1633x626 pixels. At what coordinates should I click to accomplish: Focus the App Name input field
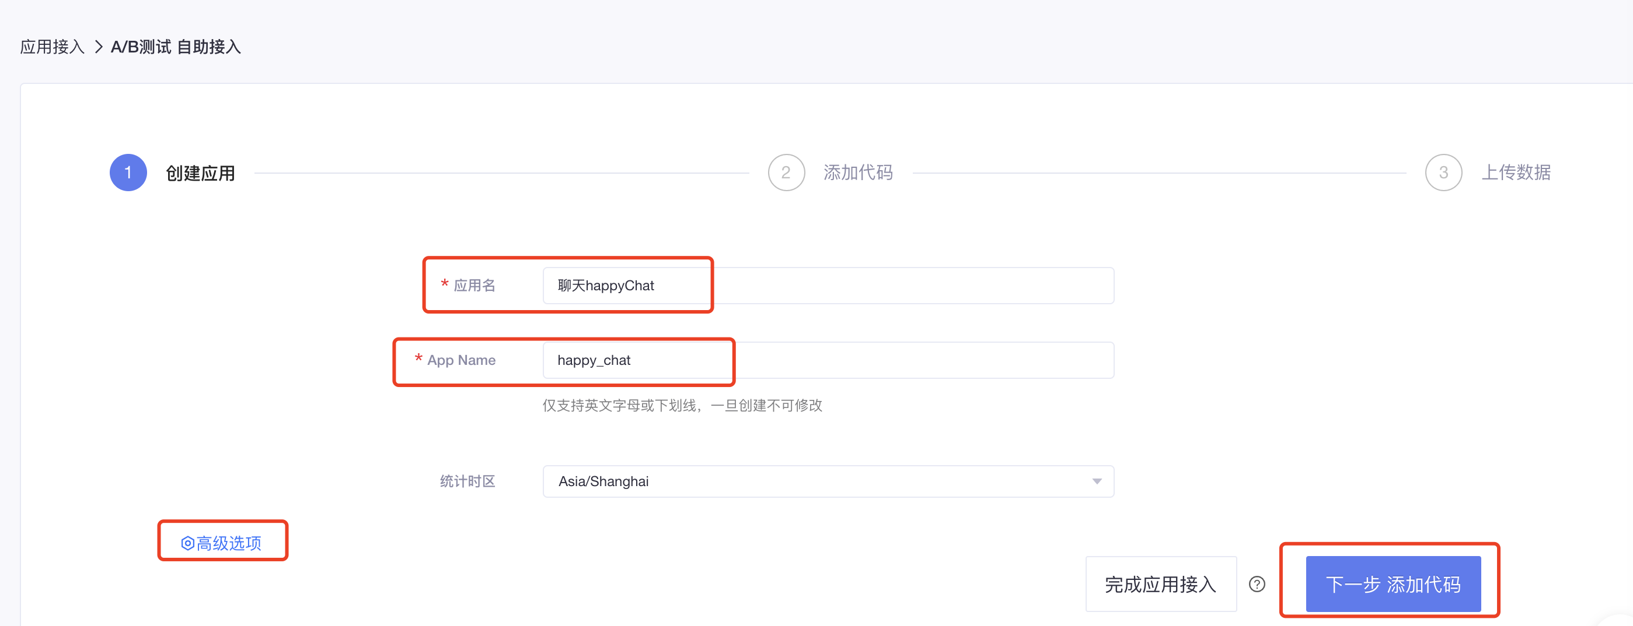(828, 360)
